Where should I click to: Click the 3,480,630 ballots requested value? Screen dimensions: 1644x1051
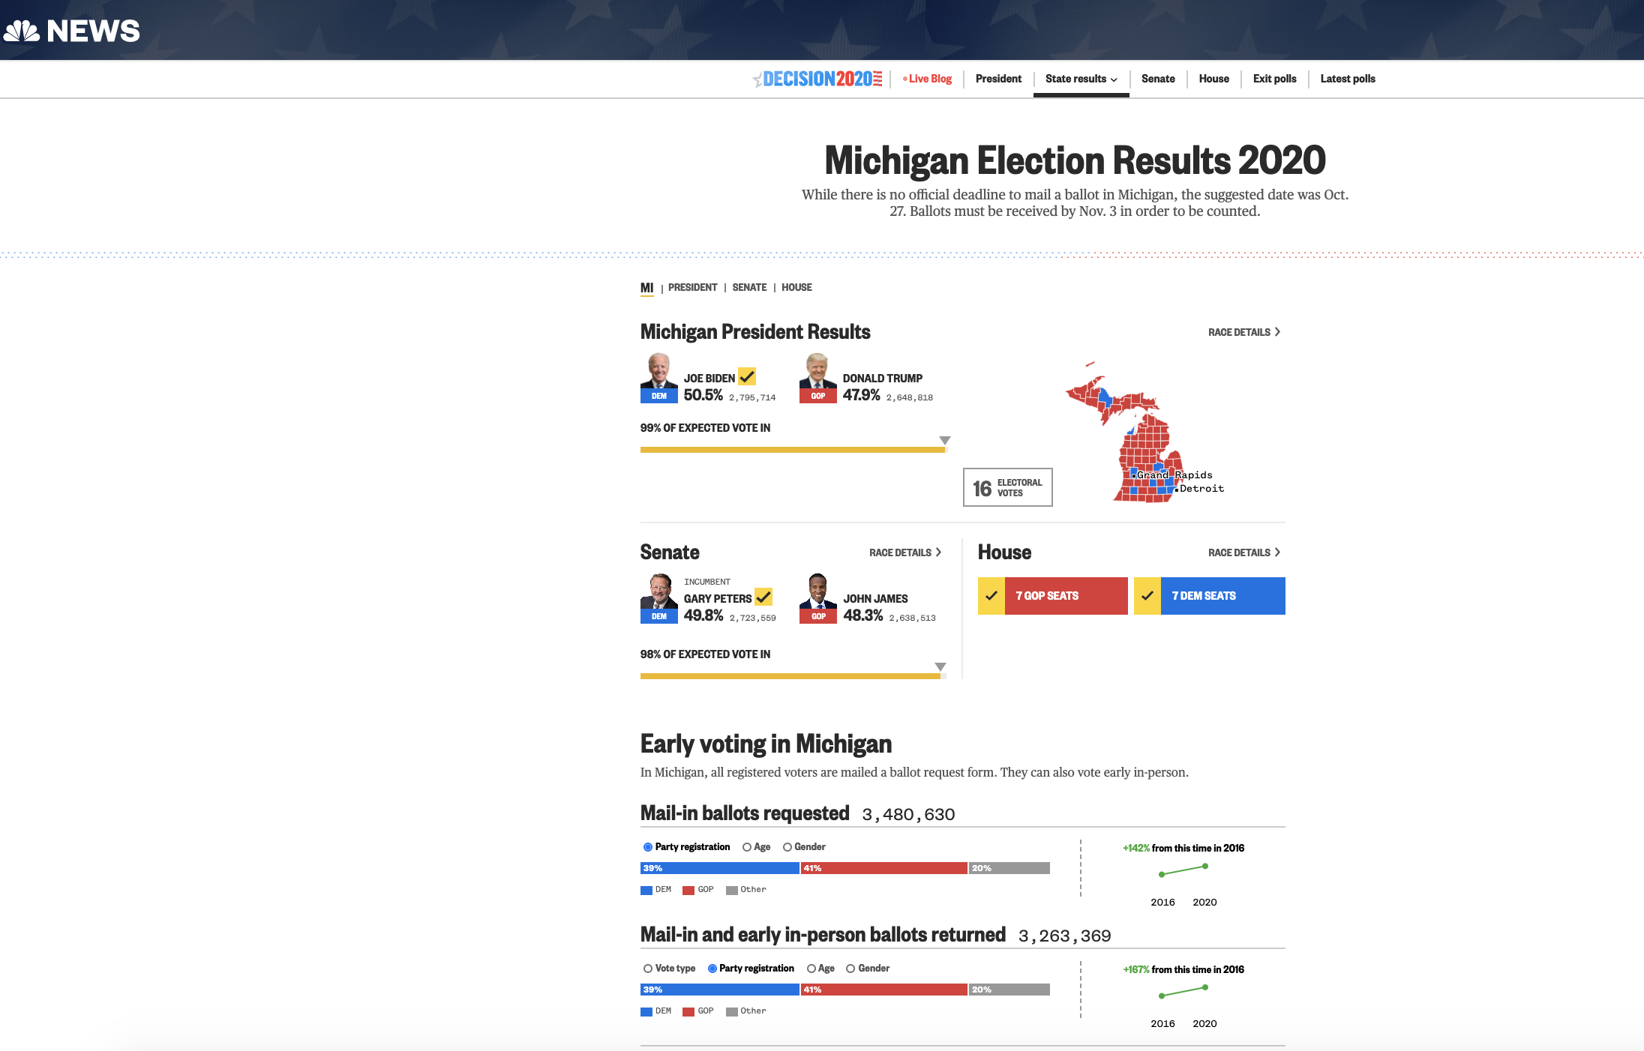tap(908, 815)
